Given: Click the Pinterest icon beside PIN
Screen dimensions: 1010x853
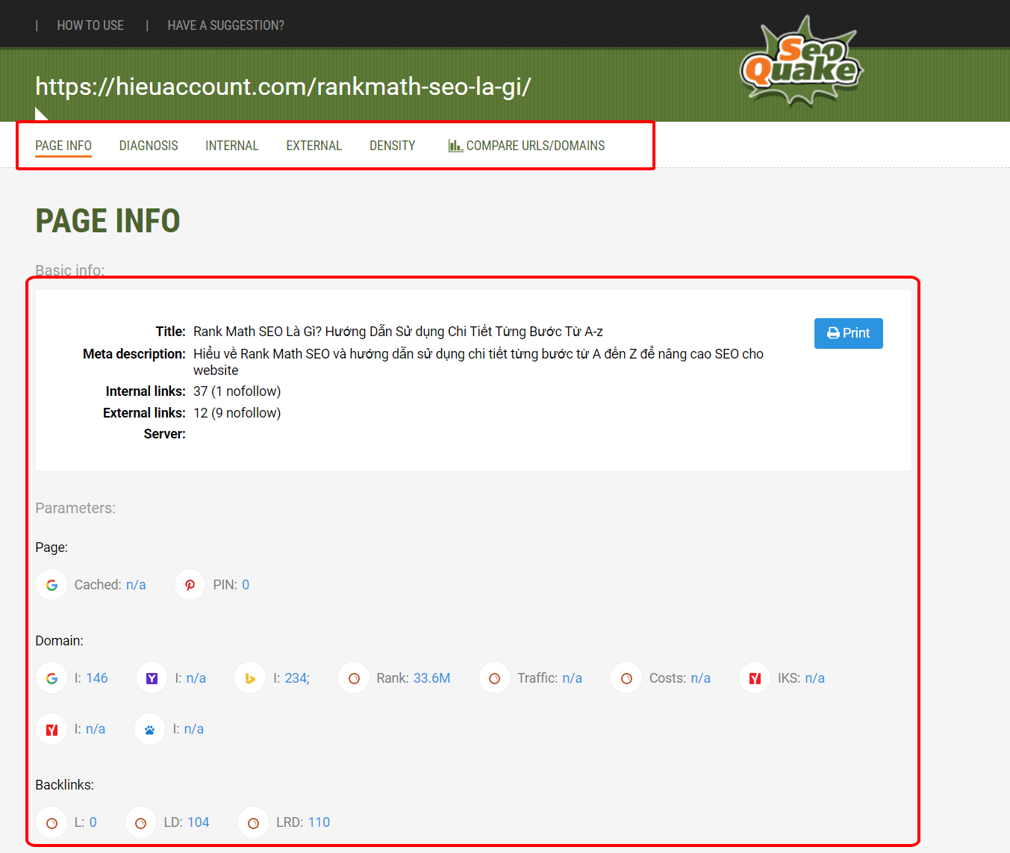Looking at the screenshot, I should [190, 585].
